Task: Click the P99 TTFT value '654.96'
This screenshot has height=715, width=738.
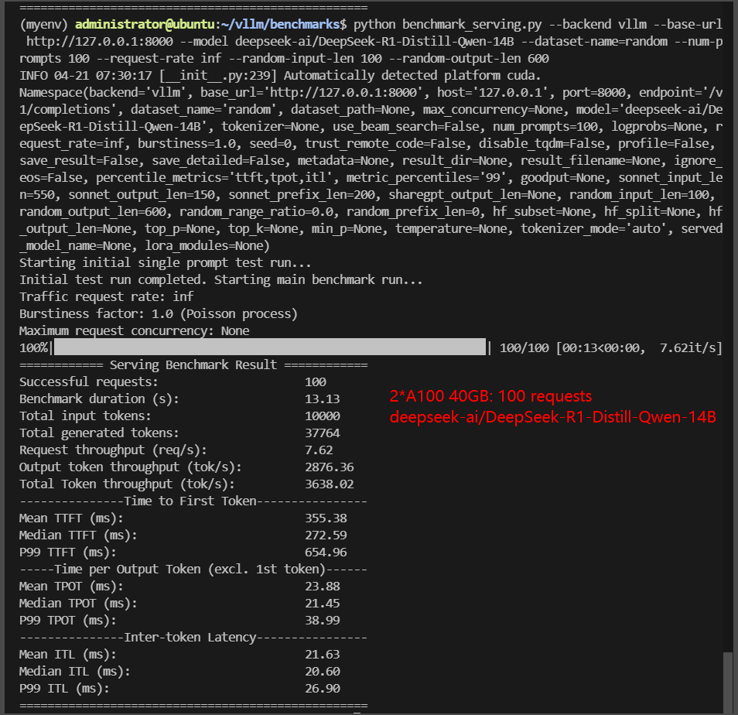Action: coord(326,552)
